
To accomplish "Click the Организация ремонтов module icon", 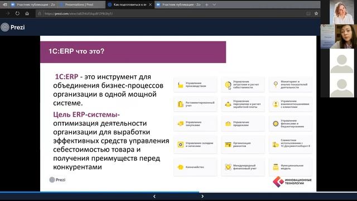I will (x=228, y=145).
